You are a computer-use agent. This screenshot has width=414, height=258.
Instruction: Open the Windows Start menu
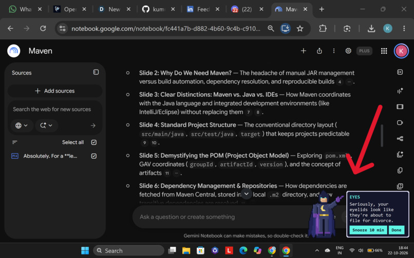pos(85,250)
